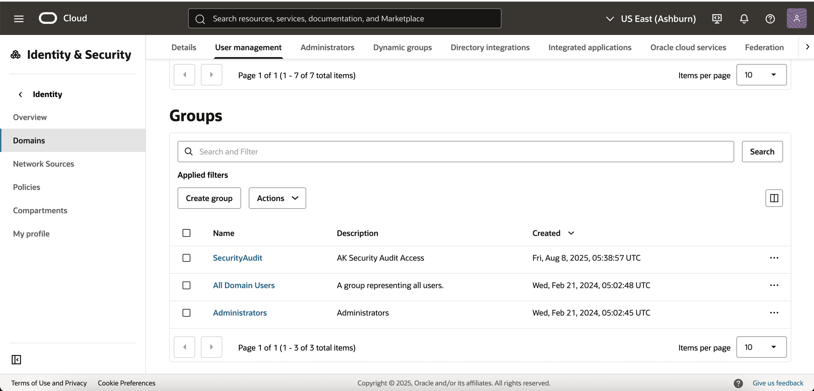Open the Cloud Shell developer tools icon

point(717,18)
